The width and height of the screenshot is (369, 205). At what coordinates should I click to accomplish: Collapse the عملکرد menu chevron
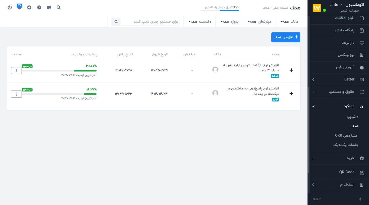313,106
